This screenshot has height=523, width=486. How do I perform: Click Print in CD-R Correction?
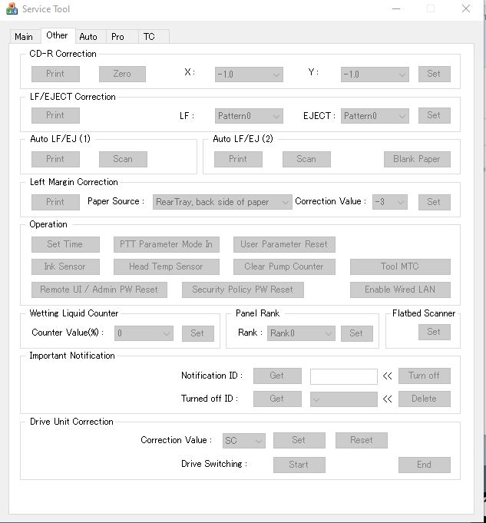point(55,74)
